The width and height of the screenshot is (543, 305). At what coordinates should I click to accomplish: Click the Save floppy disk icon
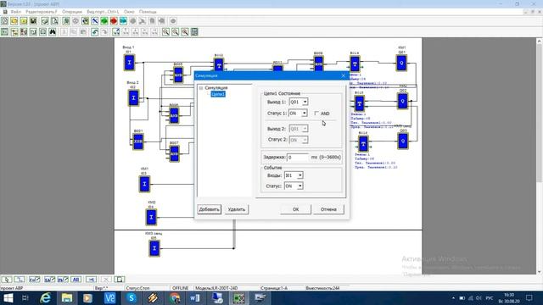33,21
